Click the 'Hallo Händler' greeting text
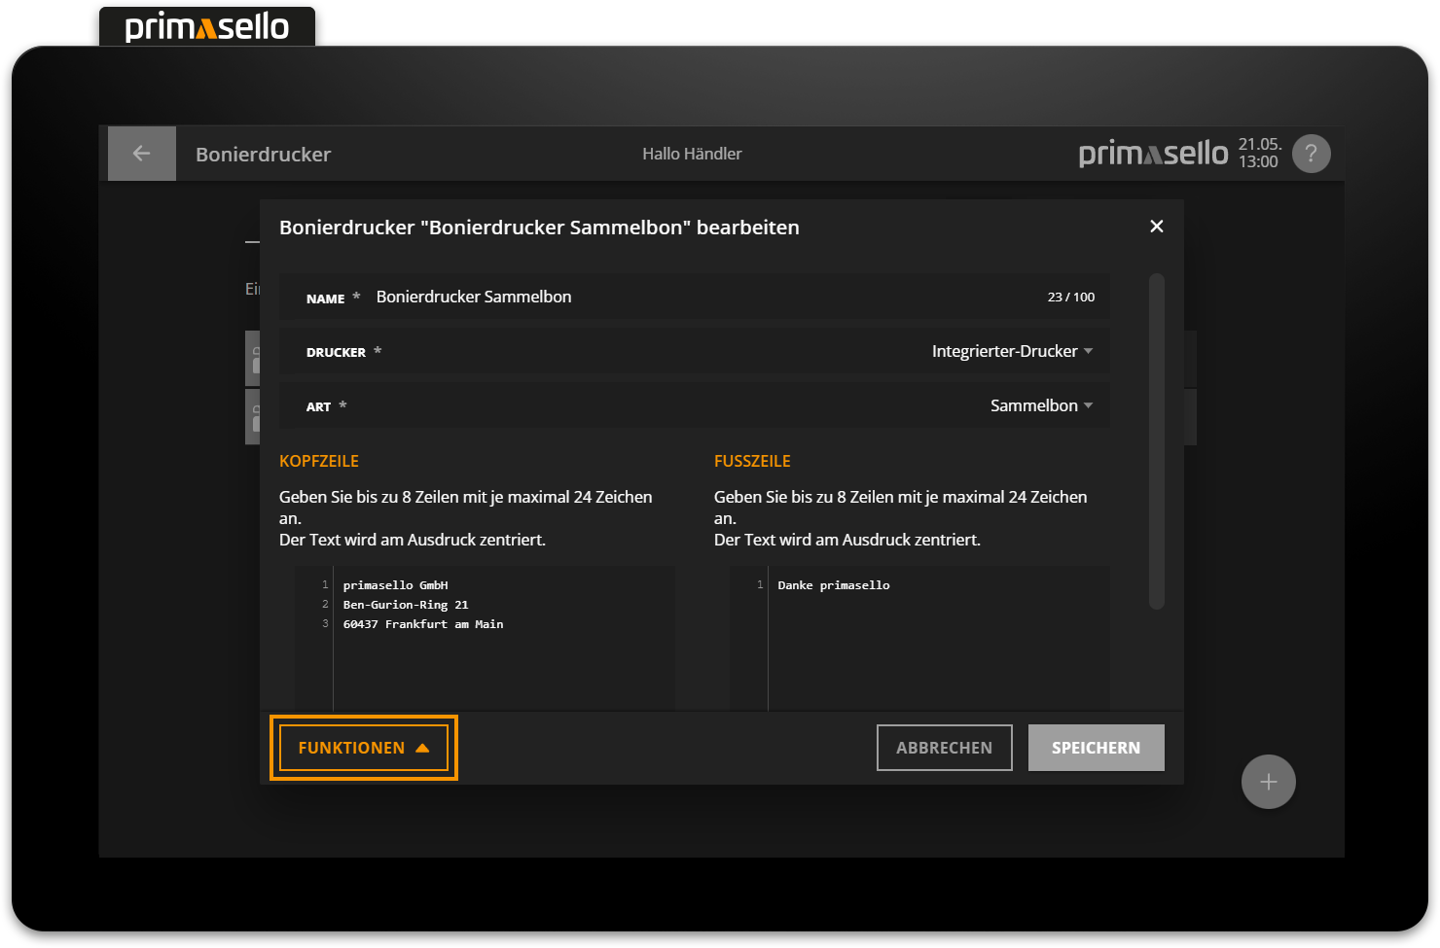The width and height of the screenshot is (1440, 948). 692,154
